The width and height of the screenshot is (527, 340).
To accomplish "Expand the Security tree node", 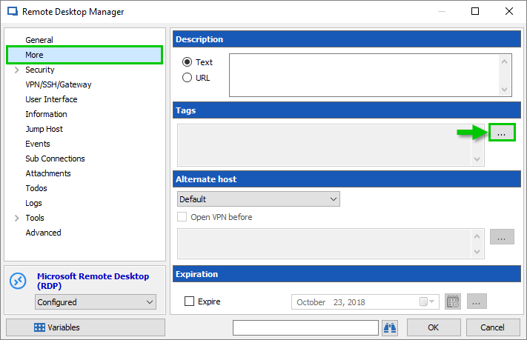I will [x=16, y=70].
